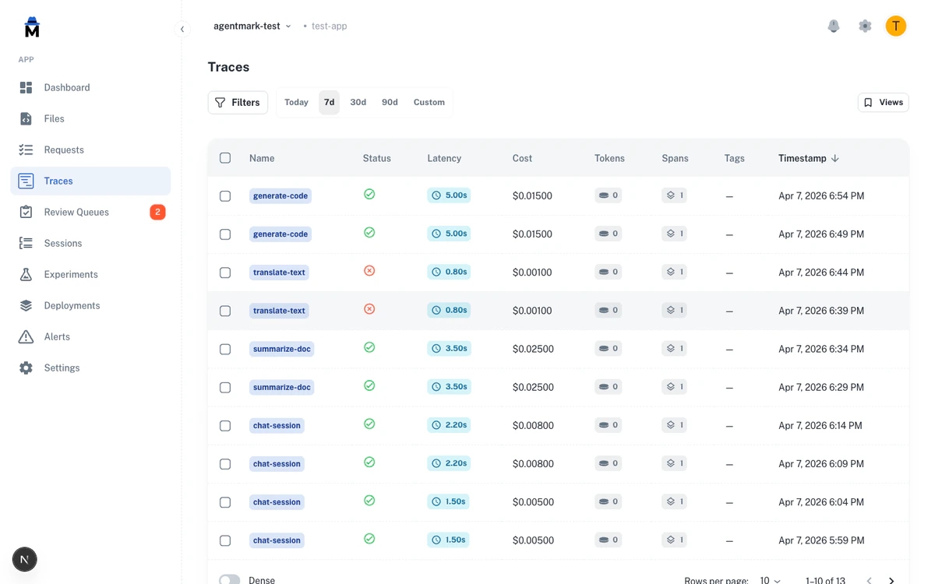Screen dimensions: 935x584
Task: Select the Today time range tab
Action: [x=296, y=102]
